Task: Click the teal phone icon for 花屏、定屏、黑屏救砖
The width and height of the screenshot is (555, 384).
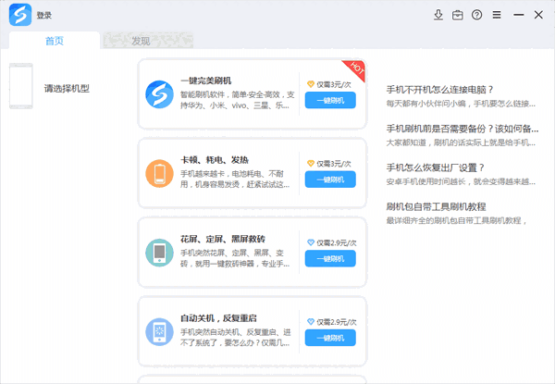Action: click(x=159, y=252)
